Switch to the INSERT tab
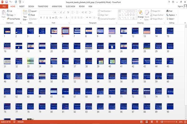The image size is (187, 124). coord(22,7)
